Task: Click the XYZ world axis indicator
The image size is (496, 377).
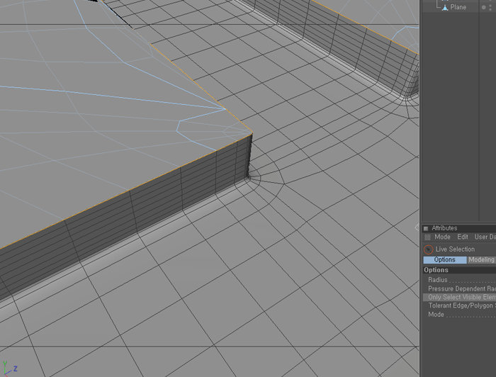Action: pos(9,366)
